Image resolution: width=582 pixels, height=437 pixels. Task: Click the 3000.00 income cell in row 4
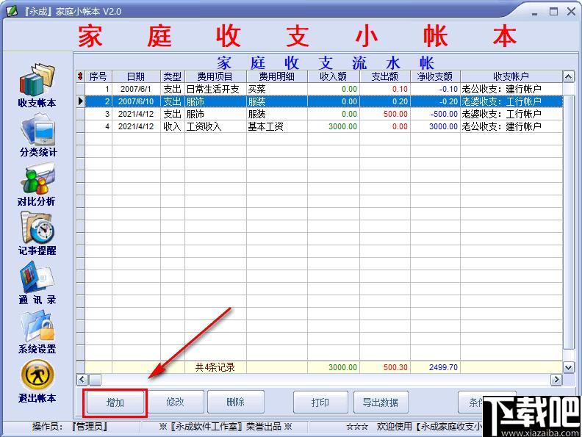point(334,126)
